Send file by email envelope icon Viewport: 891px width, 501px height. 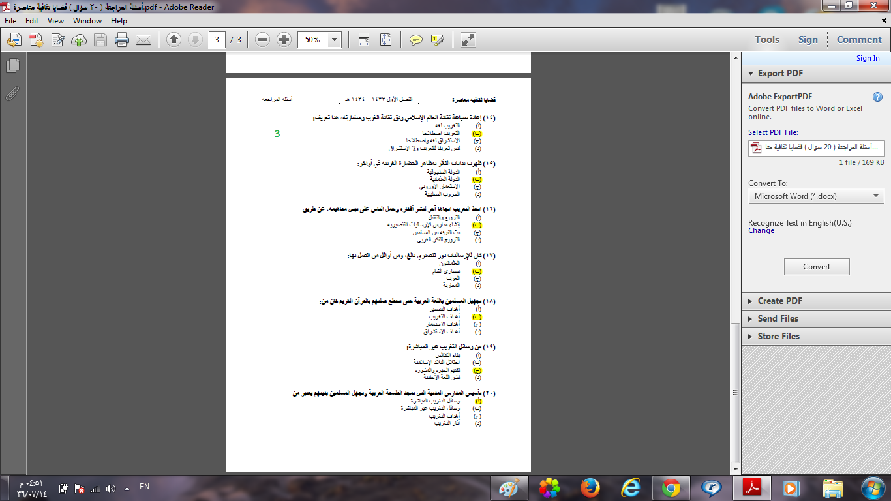[x=143, y=40]
